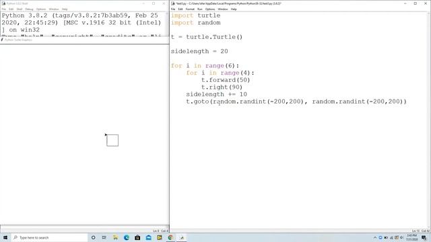Click the taskbar search box

49,237
